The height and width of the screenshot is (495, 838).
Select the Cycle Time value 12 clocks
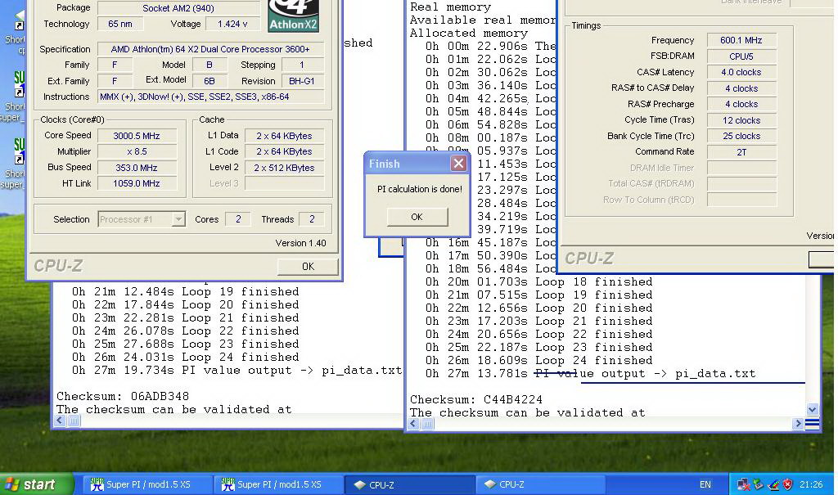point(741,121)
